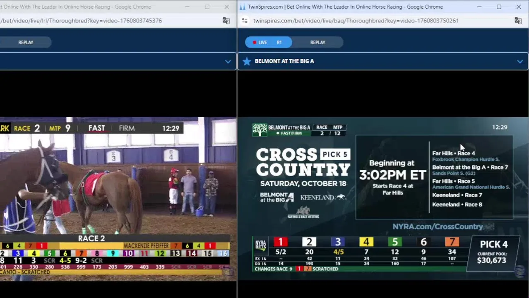529x298 pixels.
Task: Click translate icon in left Chrome window
Action: coord(226,20)
